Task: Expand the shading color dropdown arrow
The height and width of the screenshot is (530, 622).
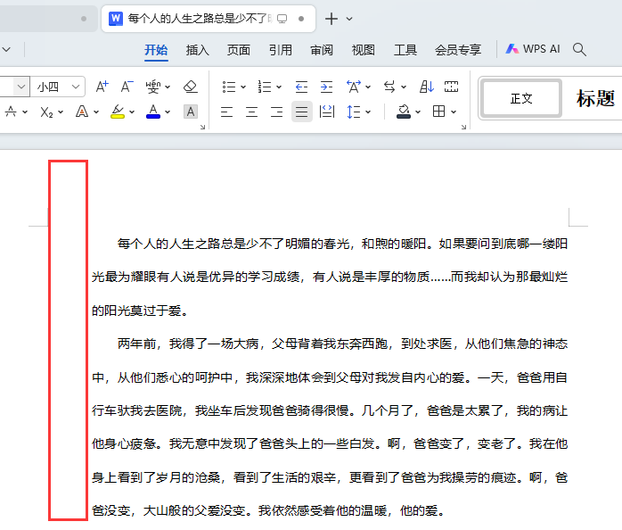Action: coord(418,112)
